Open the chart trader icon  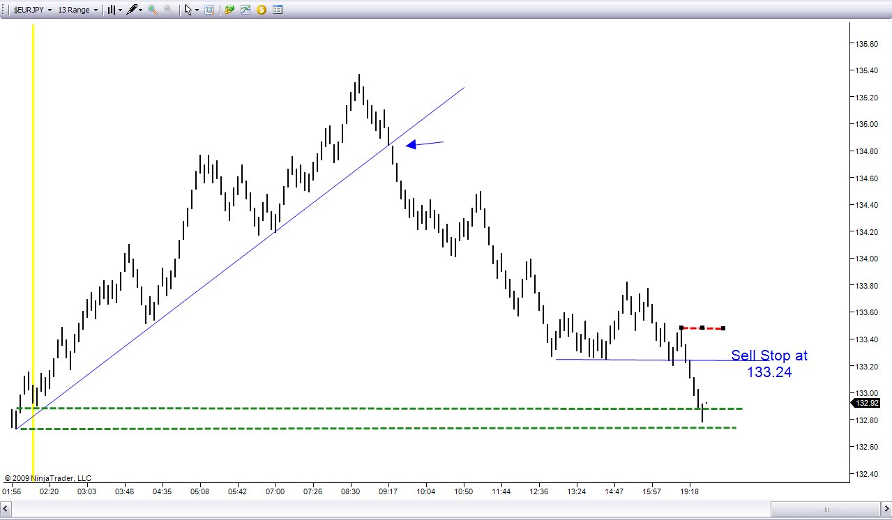[229, 10]
